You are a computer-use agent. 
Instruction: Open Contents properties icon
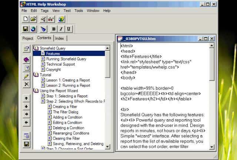[26, 49]
